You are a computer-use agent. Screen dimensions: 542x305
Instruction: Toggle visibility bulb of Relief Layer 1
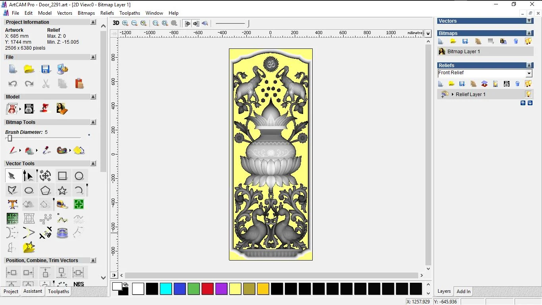click(x=528, y=94)
